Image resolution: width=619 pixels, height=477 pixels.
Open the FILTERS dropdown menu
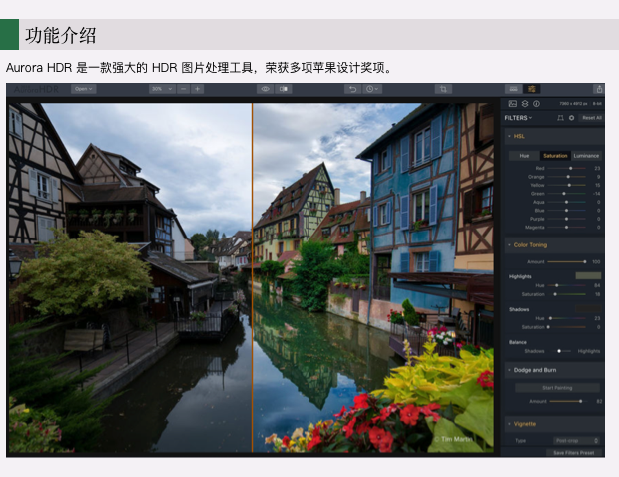tap(518, 118)
